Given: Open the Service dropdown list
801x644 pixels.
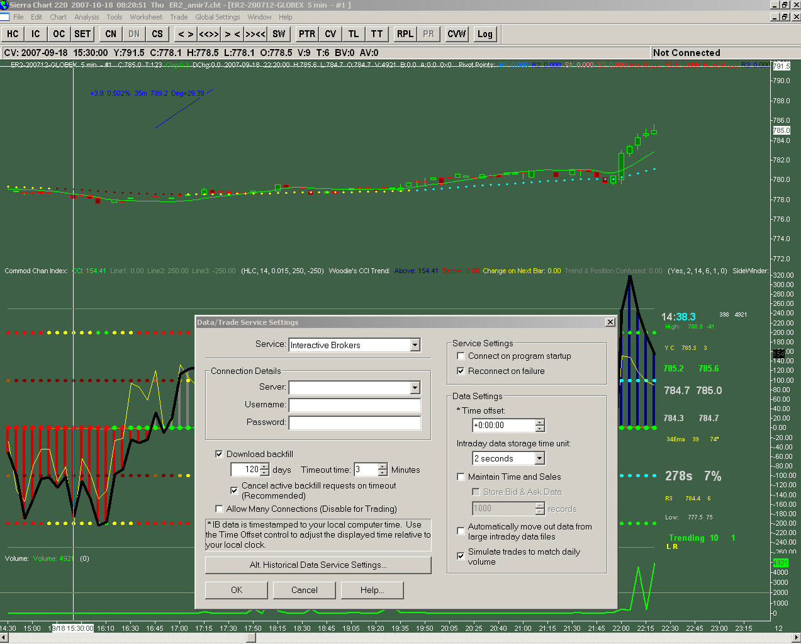Looking at the screenshot, I should (415, 345).
